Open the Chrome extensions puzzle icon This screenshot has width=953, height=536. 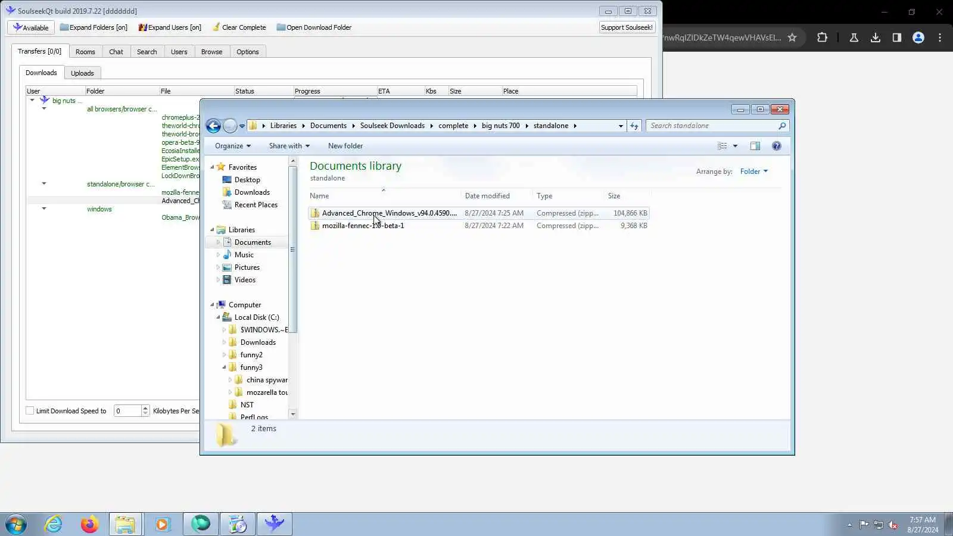point(822,38)
